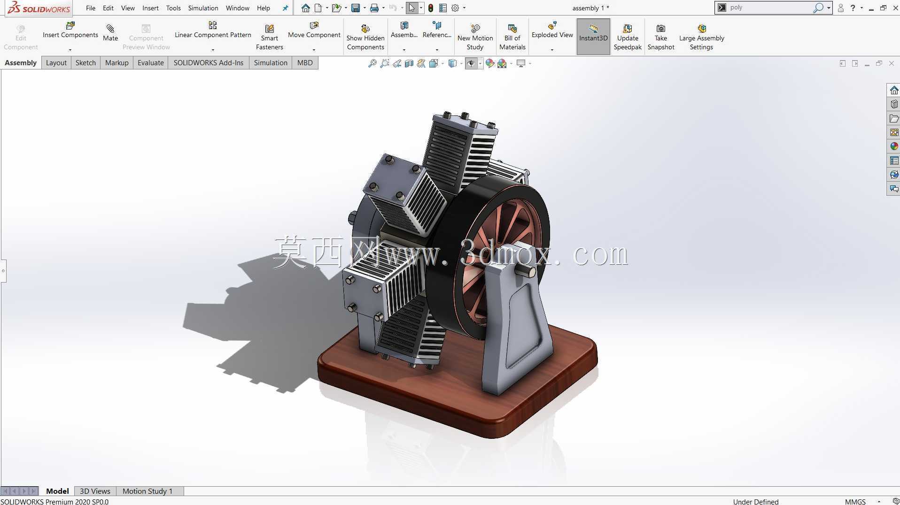The height and width of the screenshot is (505, 900).
Task: Expand Exploded View dropdown arrow
Action: 552,50
